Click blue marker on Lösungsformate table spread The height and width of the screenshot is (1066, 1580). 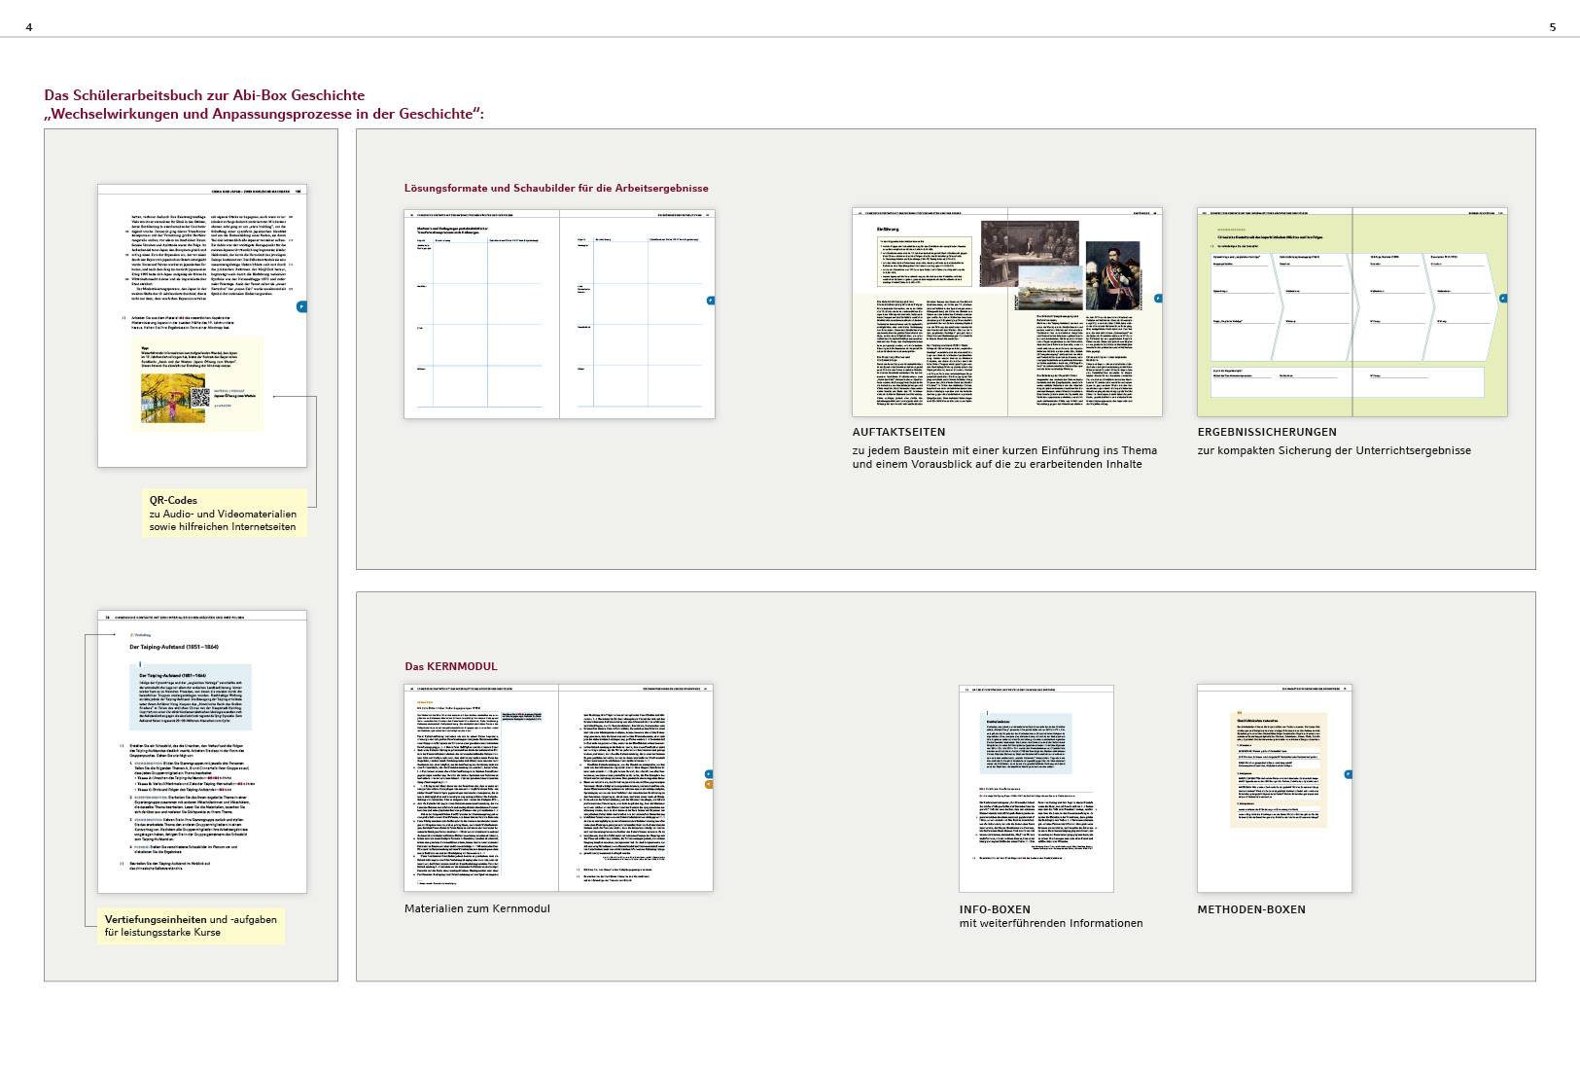[x=710, y=301]
